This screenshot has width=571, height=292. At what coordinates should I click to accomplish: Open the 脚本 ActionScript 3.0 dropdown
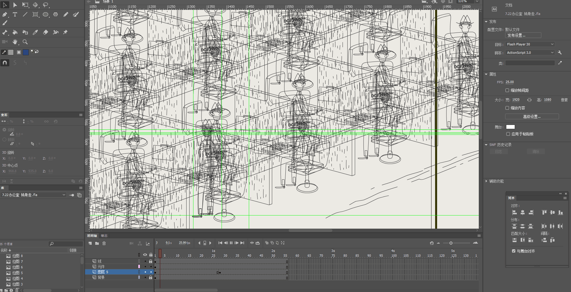[530, 53]
